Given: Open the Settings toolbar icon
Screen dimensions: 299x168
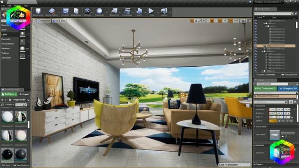Looking at the screenshot, I should 87,12.
